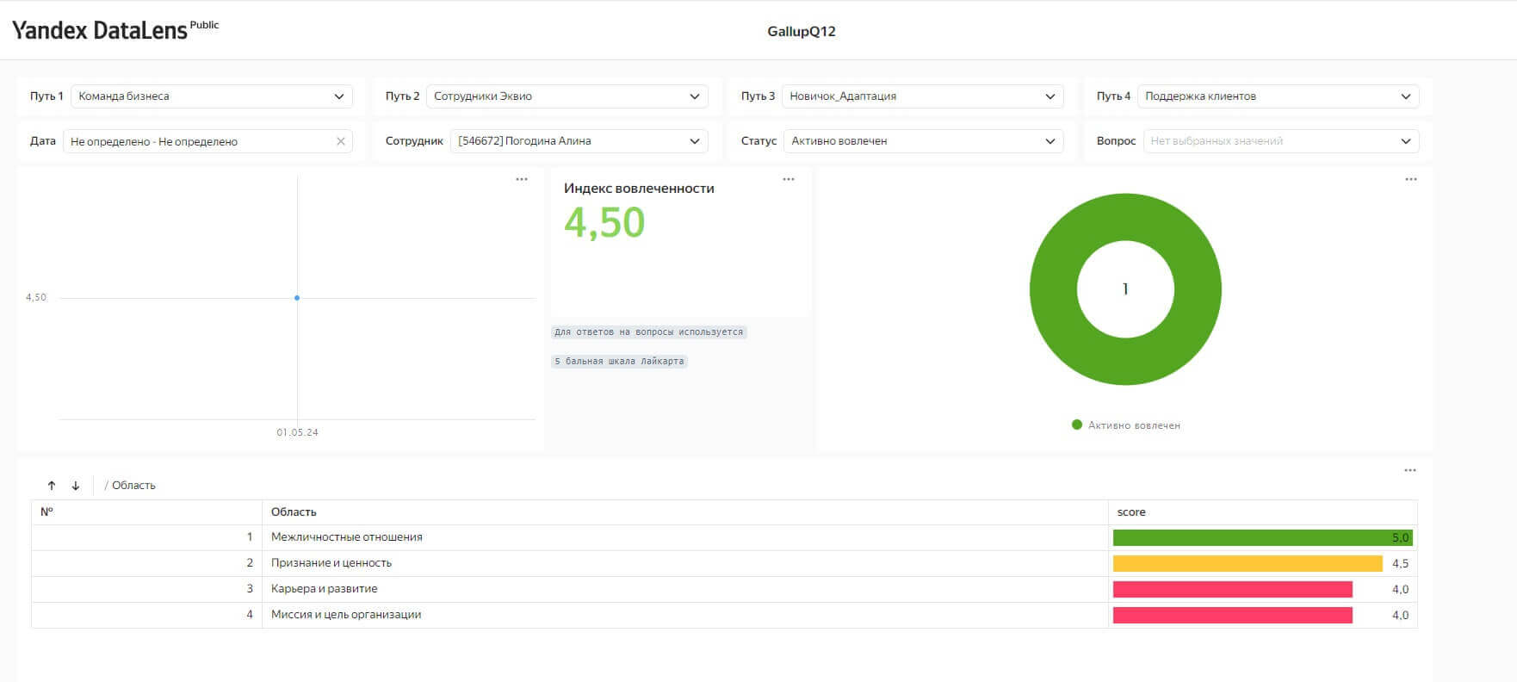The width and height of the screenshot is (1517, 682).
Task: Open the line chart three-dot menu
Action: pos(522,179)
